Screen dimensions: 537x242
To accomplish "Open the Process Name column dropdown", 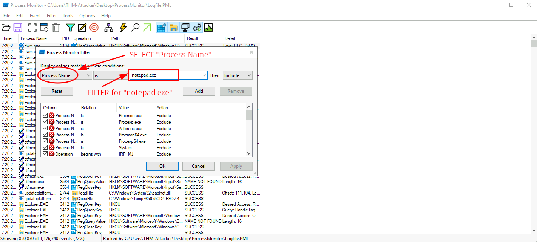I will pos(89,75).
